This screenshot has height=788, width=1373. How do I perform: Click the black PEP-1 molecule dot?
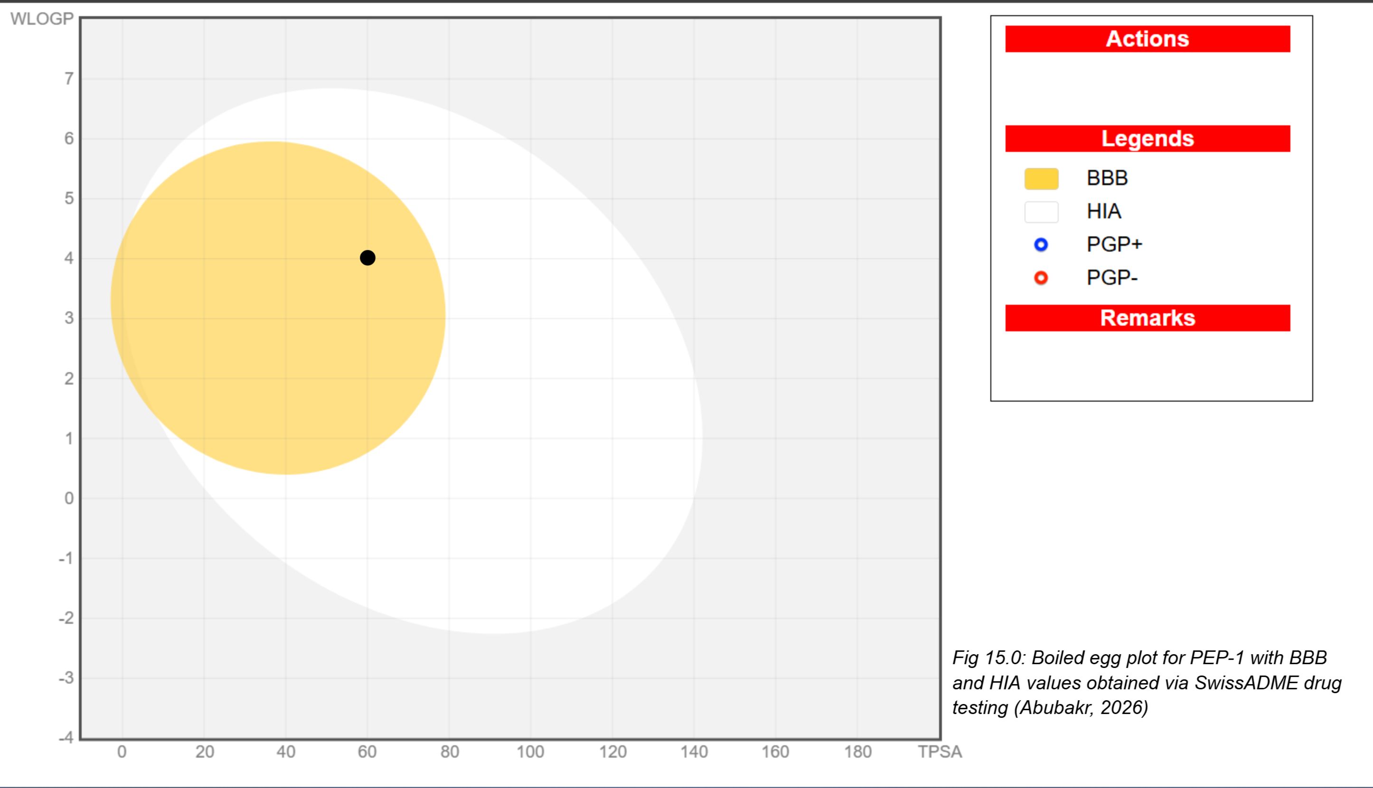tap(367, 258)
